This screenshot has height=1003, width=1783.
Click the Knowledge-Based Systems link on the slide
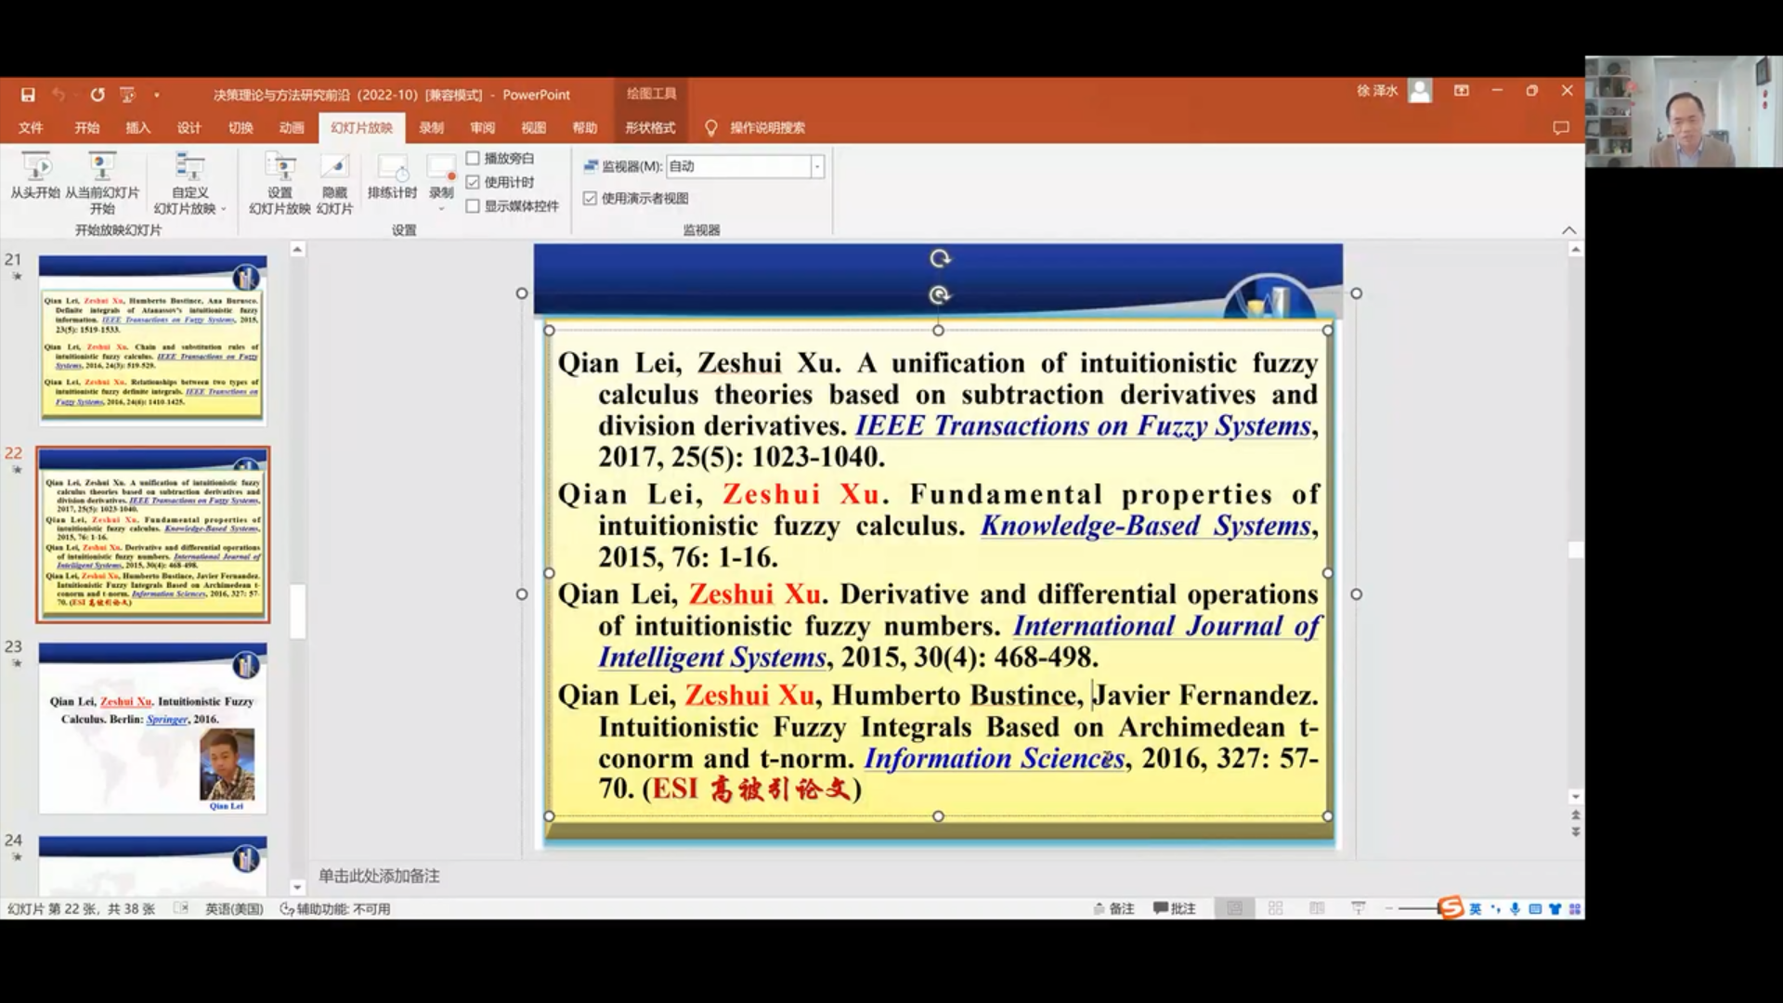(x=1146, y=526)
